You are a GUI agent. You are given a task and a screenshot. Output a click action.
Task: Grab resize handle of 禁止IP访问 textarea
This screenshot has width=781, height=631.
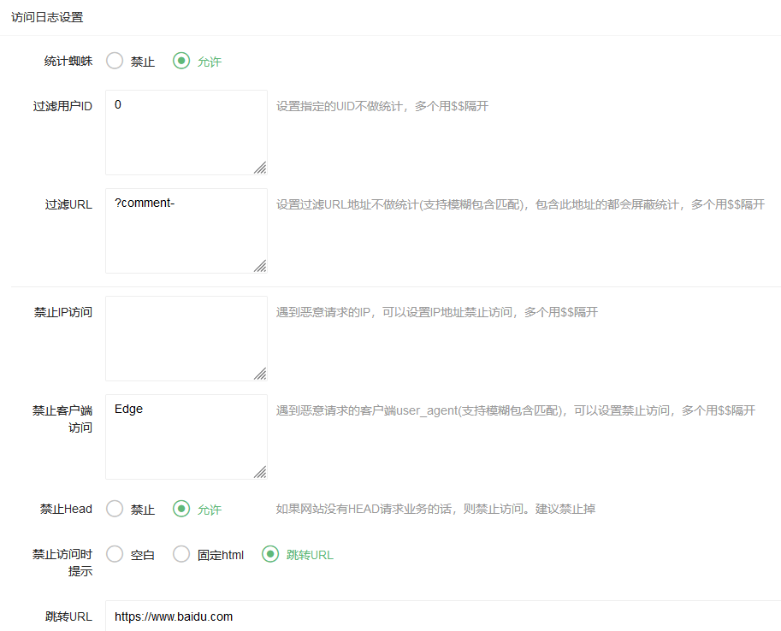pos(261,374)
